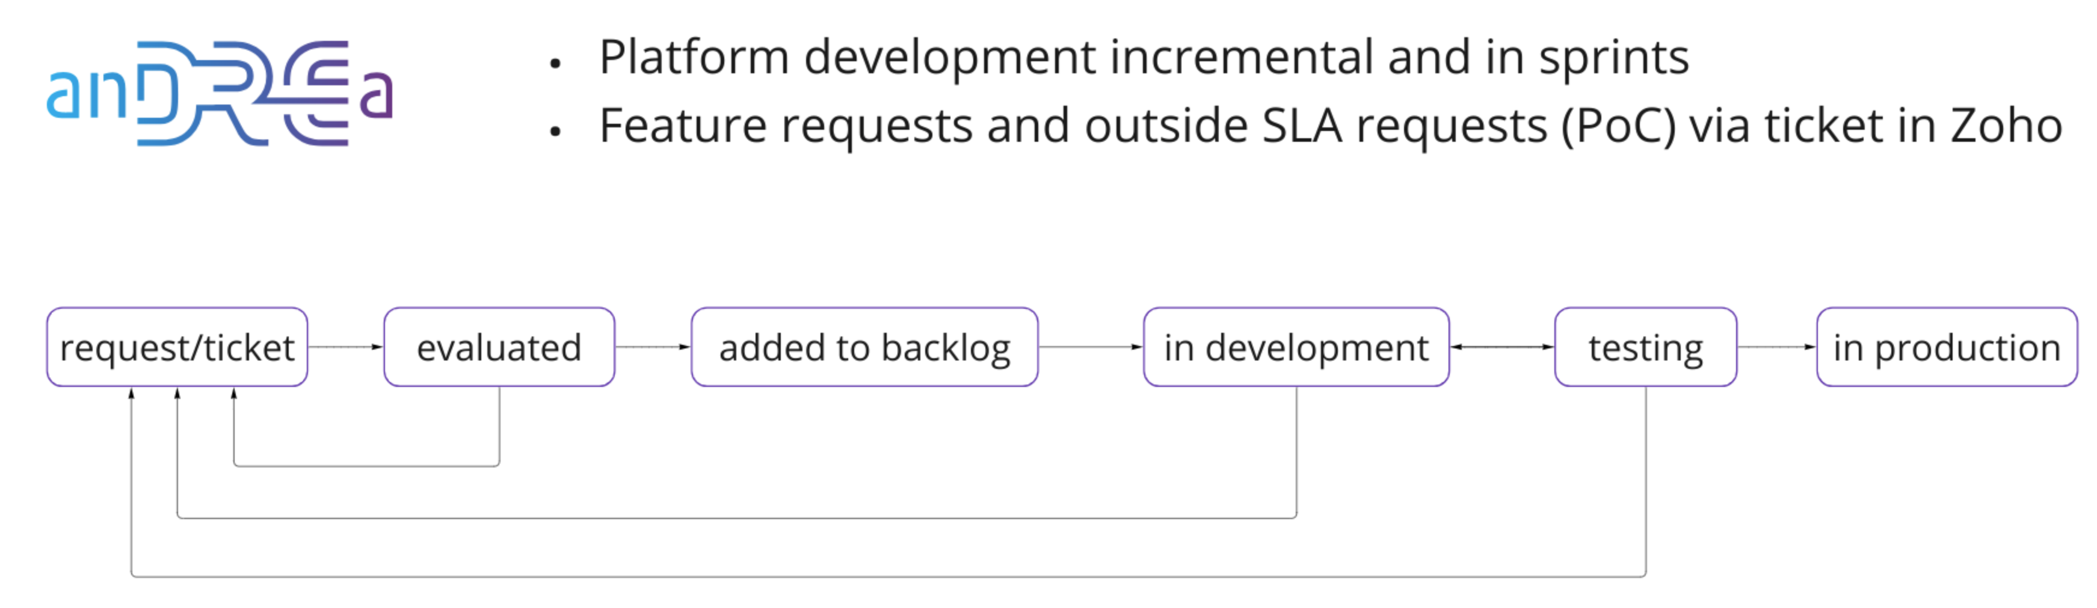2097x608 pixels.
Task: Select arrow from testing to in production
Action: pos(1776,347)
